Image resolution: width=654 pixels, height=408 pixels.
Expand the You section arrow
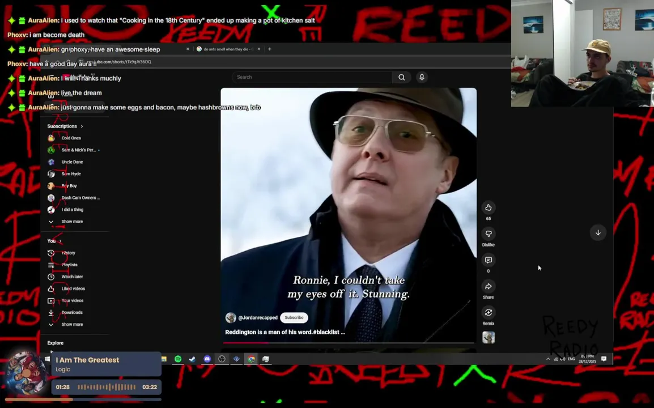coord(61,241)
